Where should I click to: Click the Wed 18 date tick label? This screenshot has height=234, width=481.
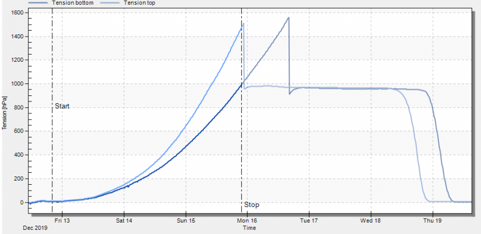click(371, 220)
